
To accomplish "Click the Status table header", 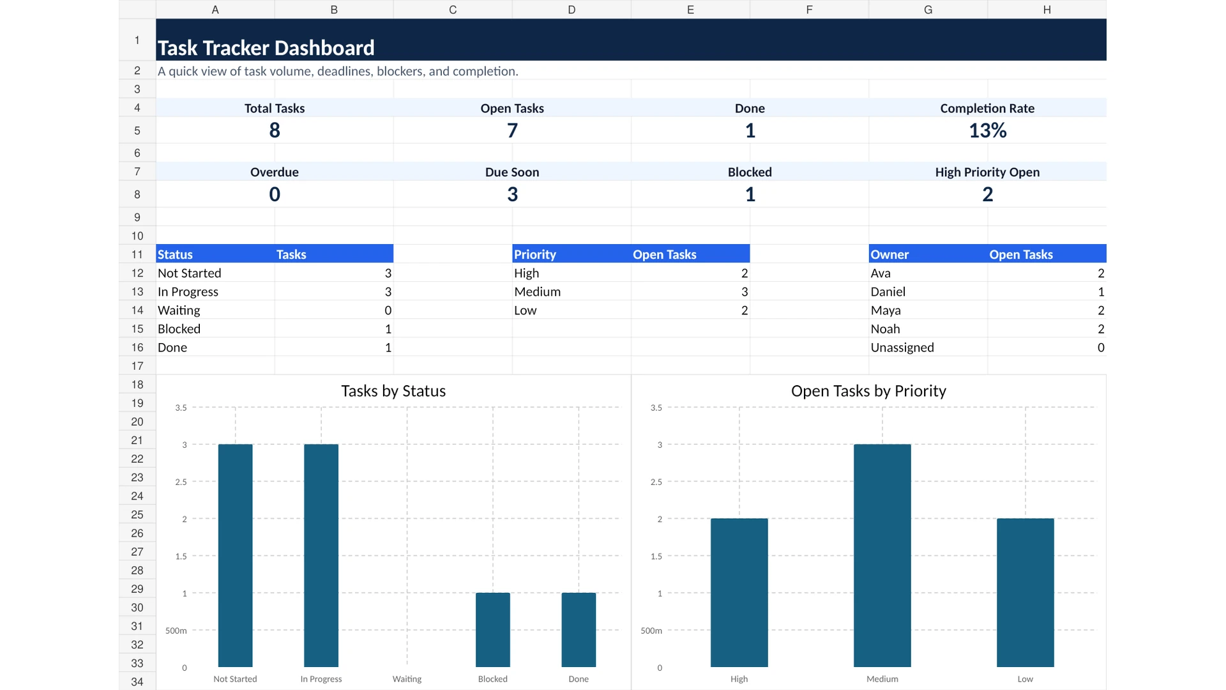I will [x=215, y=254].
